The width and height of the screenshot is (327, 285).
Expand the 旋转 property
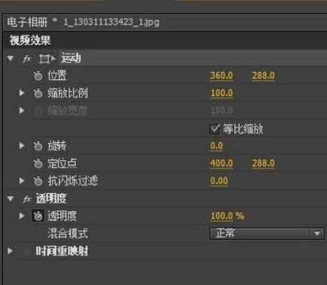coord(22,146)
